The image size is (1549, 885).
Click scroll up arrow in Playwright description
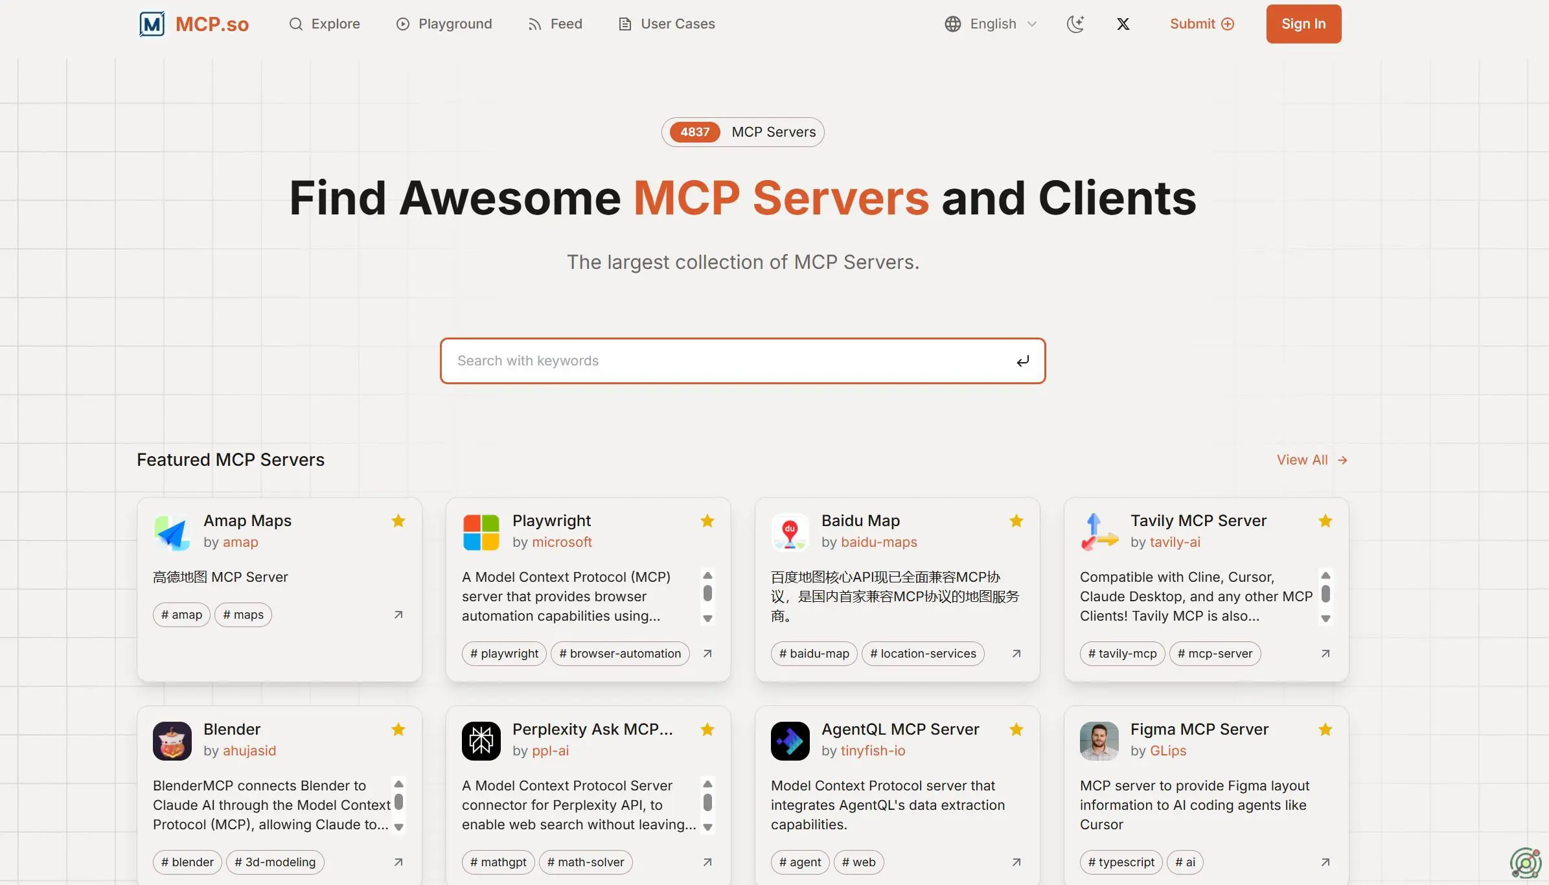(x=707, y=575)
